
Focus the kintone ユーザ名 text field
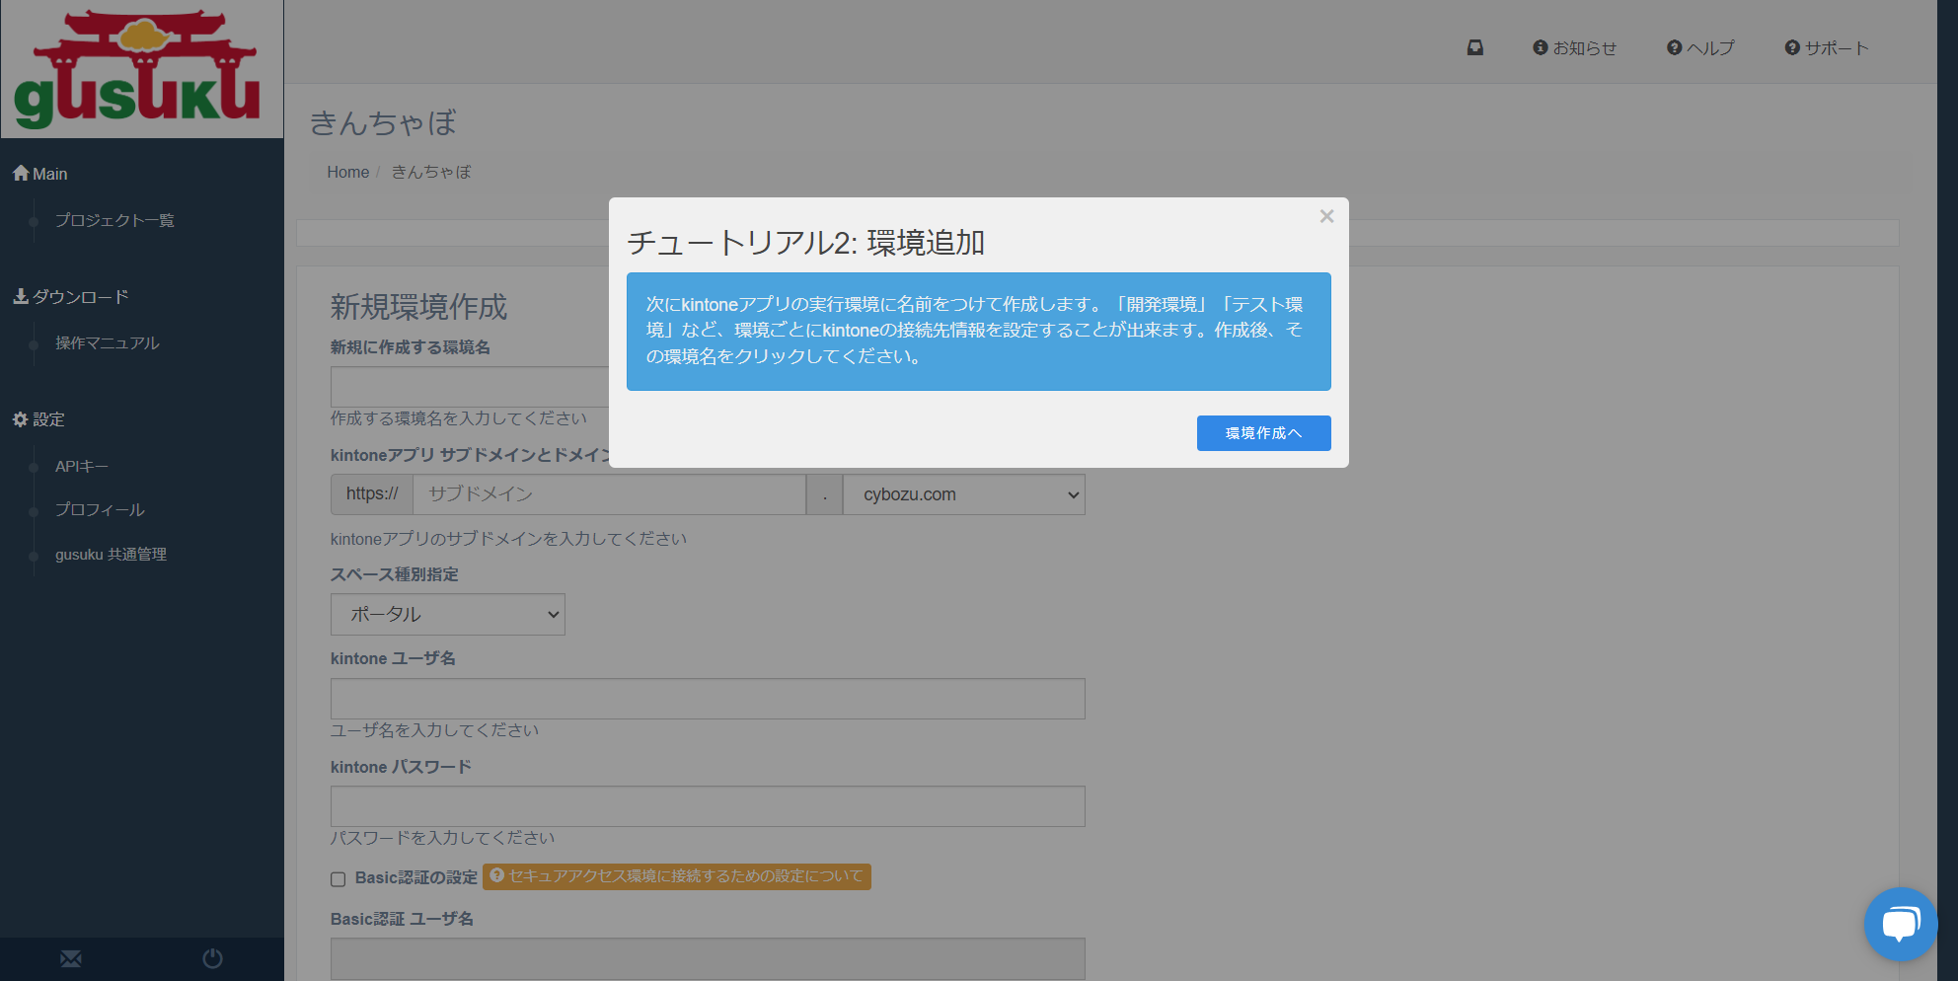point(708,699)
